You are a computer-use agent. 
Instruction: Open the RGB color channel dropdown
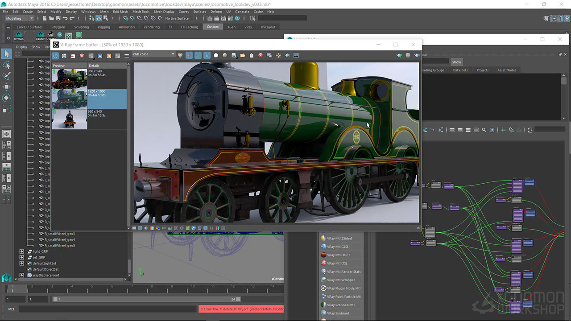tap(153, 54)
